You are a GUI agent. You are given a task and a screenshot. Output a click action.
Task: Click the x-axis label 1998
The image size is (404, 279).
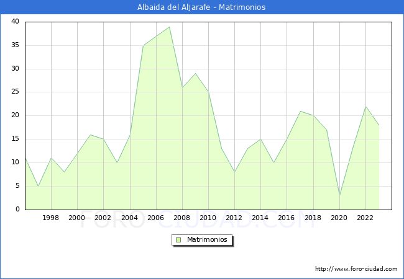point(50,218)
